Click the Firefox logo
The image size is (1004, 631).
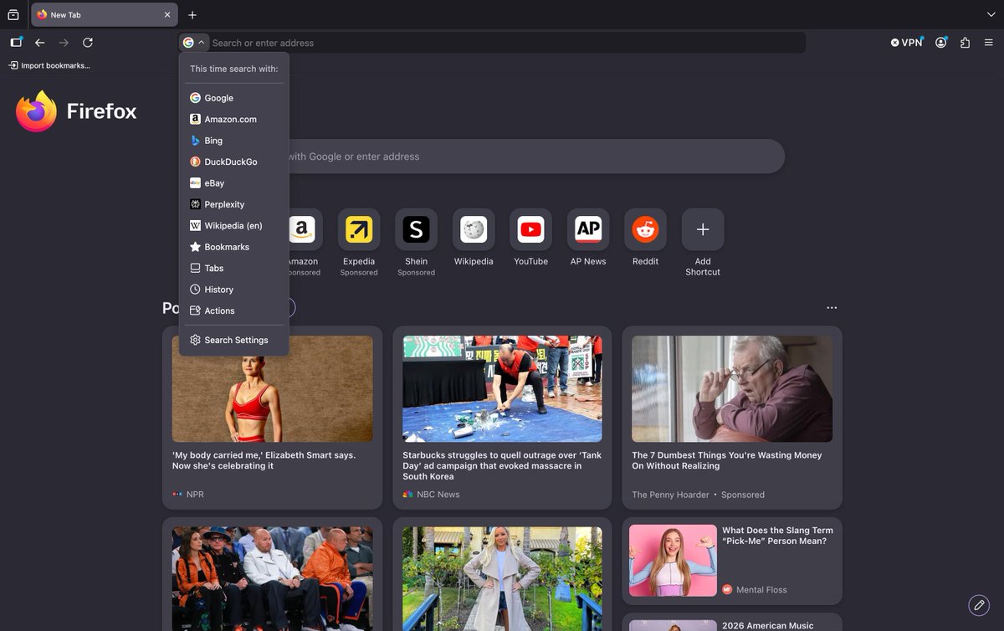tap(75, 111)
